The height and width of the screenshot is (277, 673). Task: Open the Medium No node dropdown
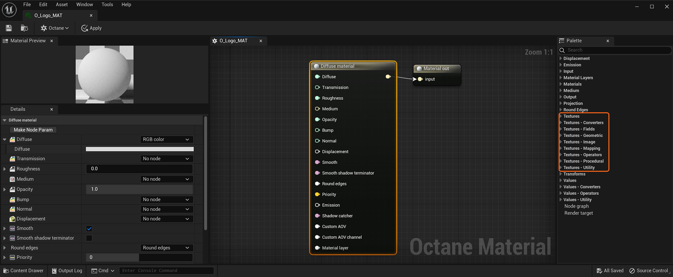pos(167,179)
